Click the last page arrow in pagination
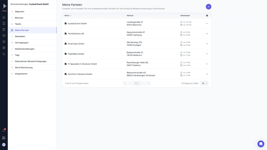The height and width of the screenshot is (150, 267). tap(149, 83)
